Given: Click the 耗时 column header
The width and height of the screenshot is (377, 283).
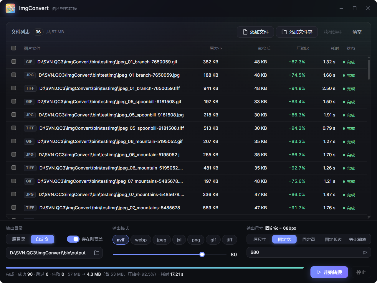Looking at the screenshot, I should coord(335,48).
